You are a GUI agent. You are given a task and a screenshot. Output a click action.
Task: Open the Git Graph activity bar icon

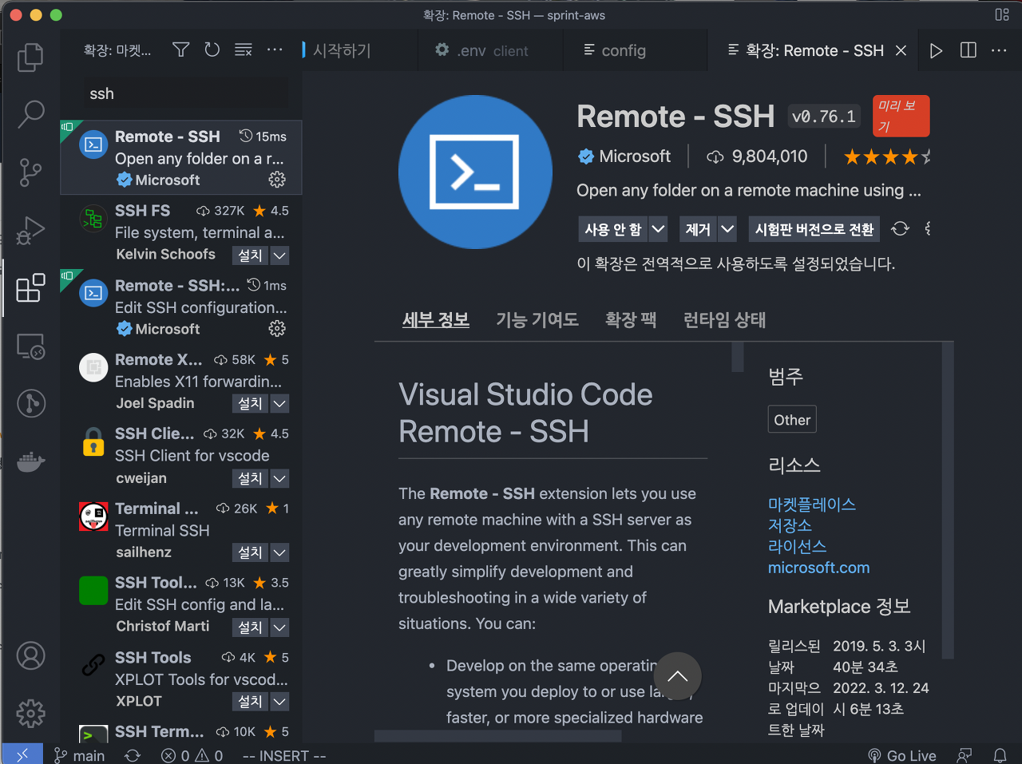30,403
